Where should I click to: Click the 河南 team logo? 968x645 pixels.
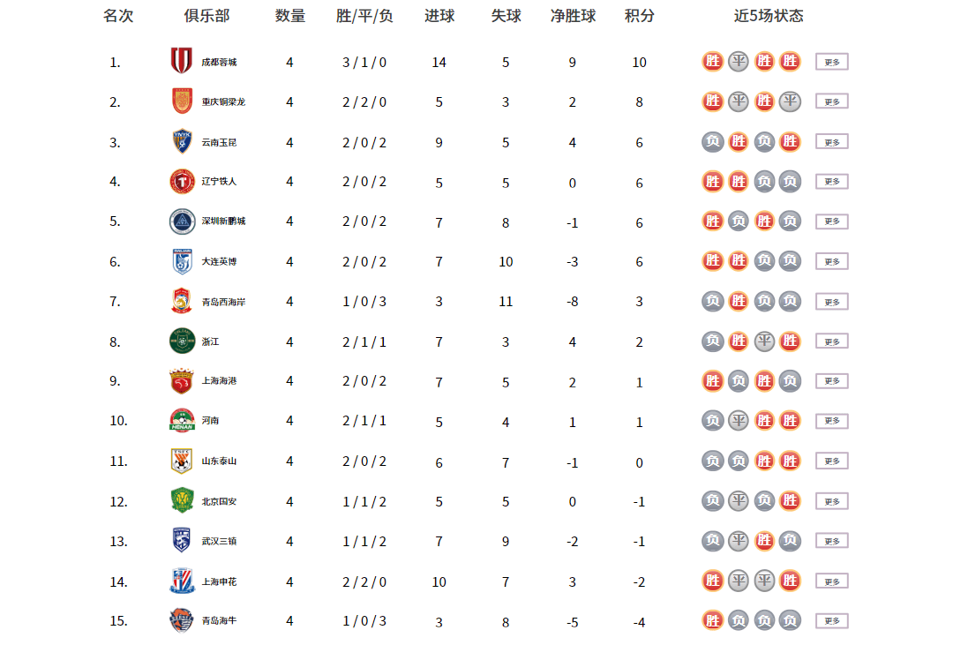tap(181, 421)
